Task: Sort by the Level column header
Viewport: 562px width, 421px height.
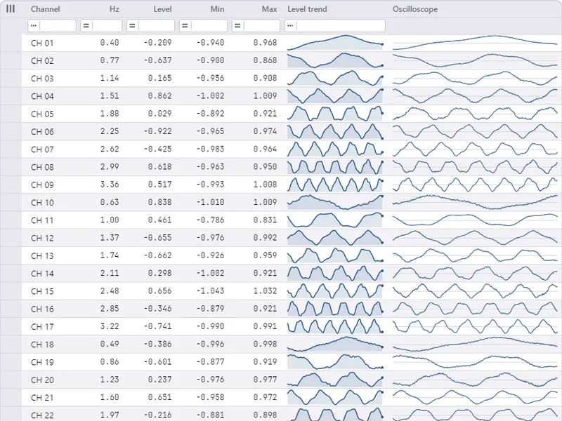Action: (x=162, y=9)
